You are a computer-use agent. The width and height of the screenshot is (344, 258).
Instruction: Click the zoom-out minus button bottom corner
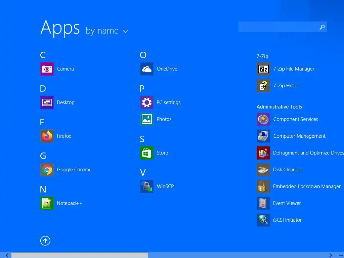341,255
